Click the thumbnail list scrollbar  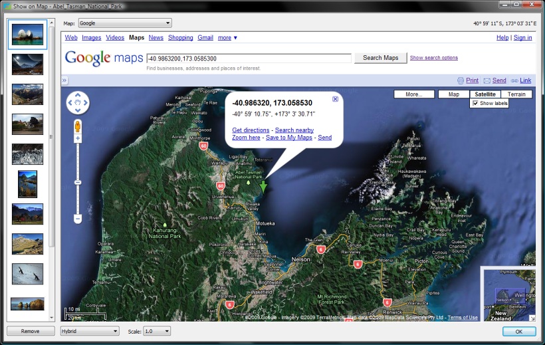click(x=51, y=138)
